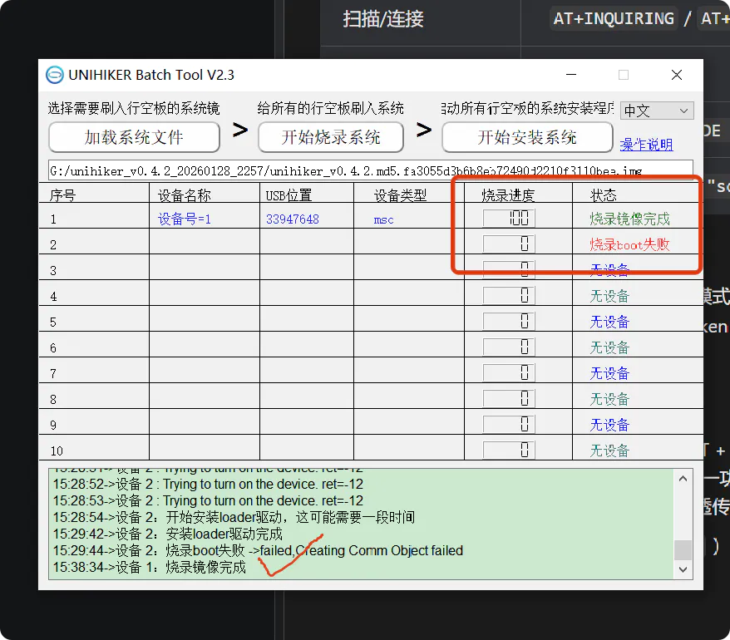The image size is (730, 640).
Task: Click the image file path field
Action: click(x=371, y=171)
